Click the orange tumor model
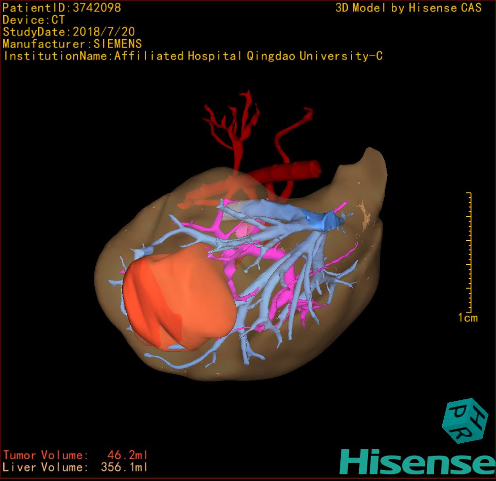 179,297
